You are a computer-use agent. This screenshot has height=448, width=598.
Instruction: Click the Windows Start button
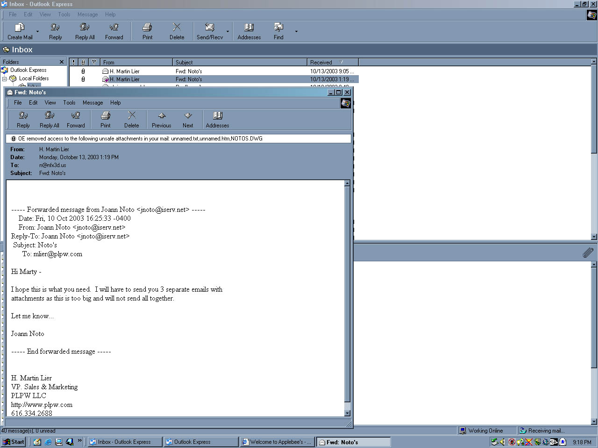pyautogui.click(x=13, y=442)
